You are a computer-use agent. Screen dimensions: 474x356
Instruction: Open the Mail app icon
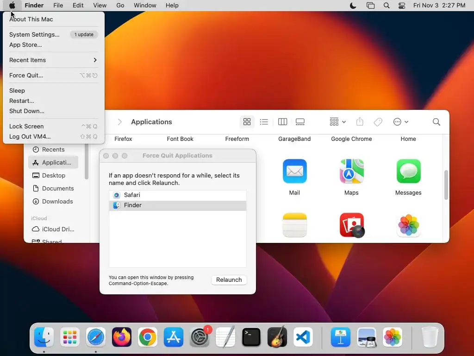294,172
